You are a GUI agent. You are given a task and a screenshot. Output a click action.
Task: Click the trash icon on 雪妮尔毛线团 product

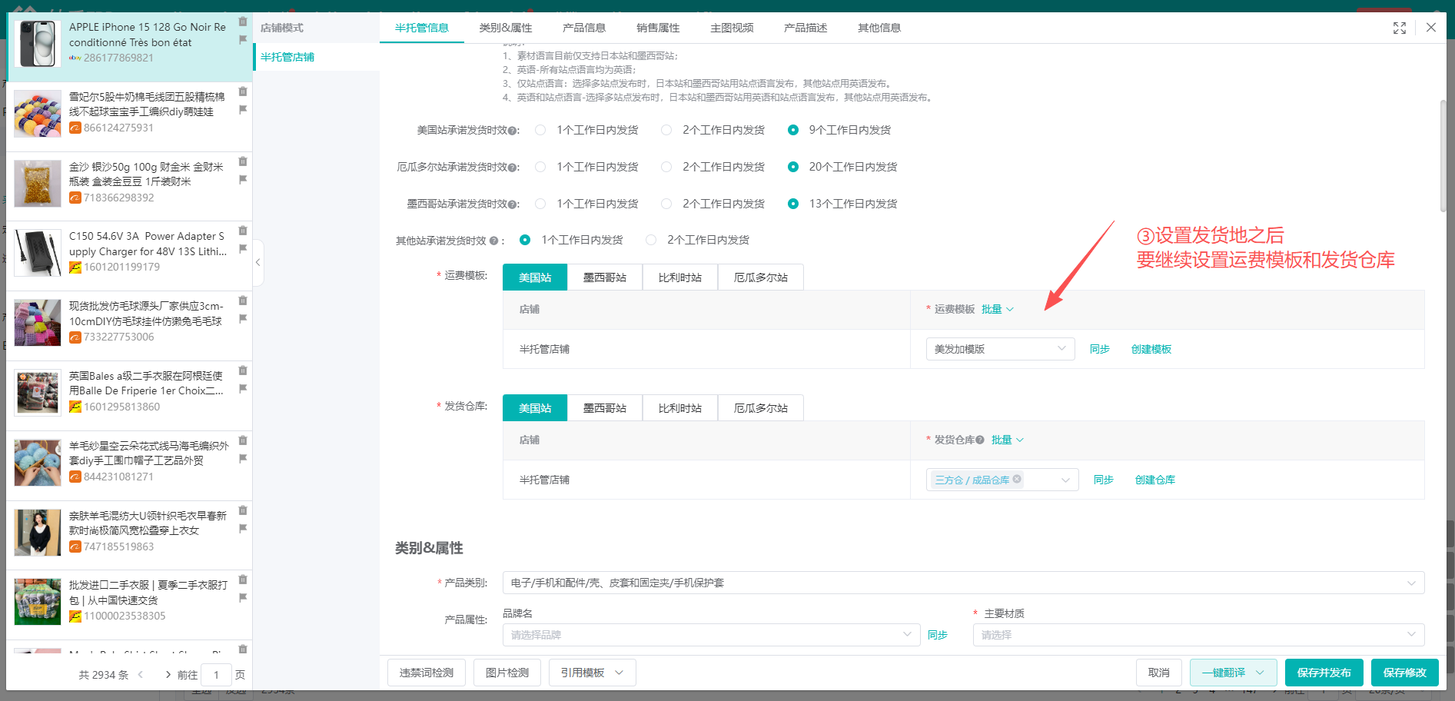click(x=243, y=91)
